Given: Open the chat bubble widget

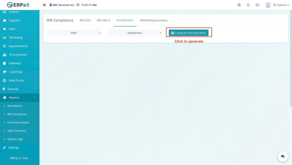Looking at the screenshot, I should 283,156.
